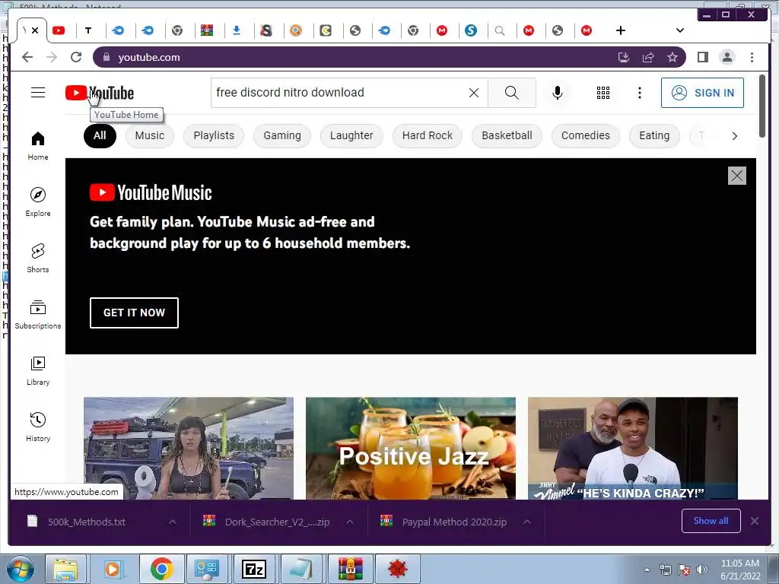Viewport: 779px width, 584px height.
Task: Clear the search query with the X
Action: (x=474, y=92)
